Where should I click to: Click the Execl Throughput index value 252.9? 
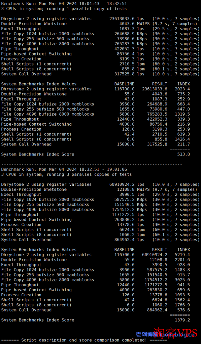click(183, 99)
